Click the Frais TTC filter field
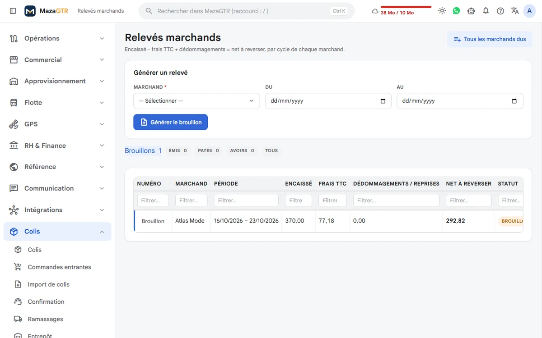Viewport: 542px width, 338px height. [332, 201]
